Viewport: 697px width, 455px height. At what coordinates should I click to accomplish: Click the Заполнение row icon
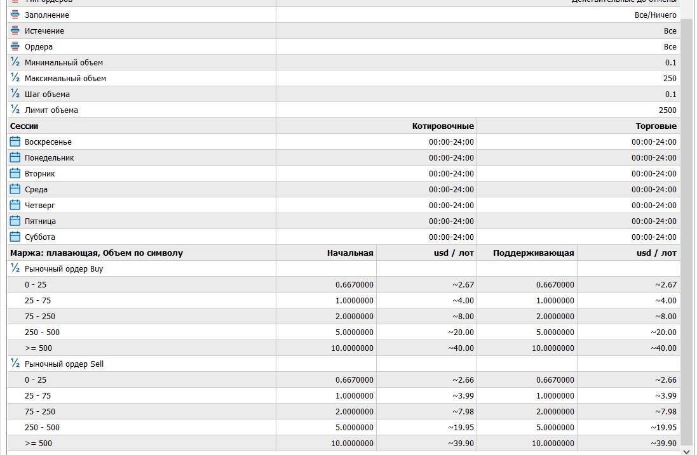(15, 15)
